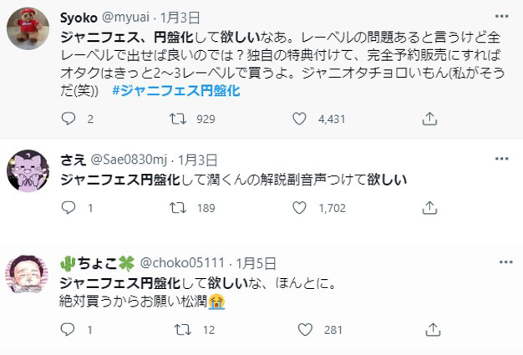Open more options on ちょこ's tweet

[499, 263]
